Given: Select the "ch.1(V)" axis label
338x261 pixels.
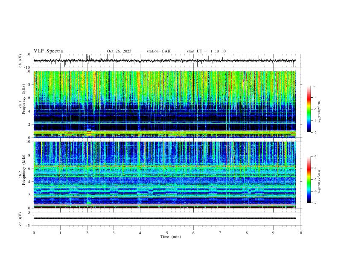Looking at the screenshot, I should (20, 61).
